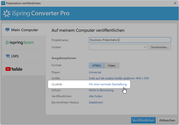Choose the YouTube publishing tab
Screen dimensions: 179x125
pos(24,69)
